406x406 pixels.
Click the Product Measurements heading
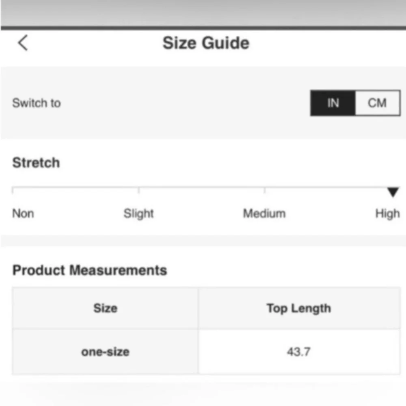click(90, 270)
